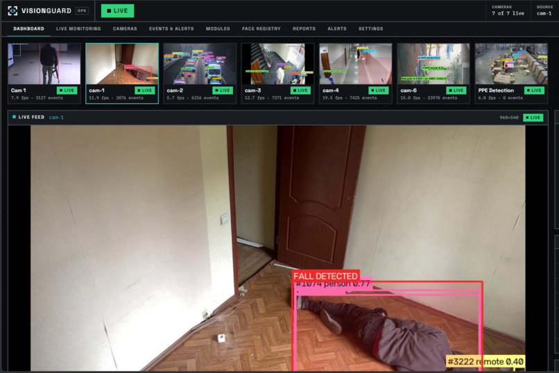Screen dimensions: 559x373
Task: Click LIVE badge on cam-3 card
Action: click(x=300, y=91)
